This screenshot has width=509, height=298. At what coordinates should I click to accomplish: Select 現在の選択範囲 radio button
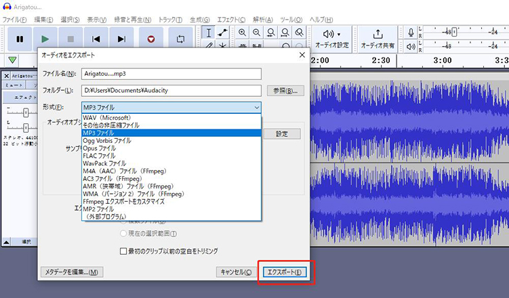(123, 234)
